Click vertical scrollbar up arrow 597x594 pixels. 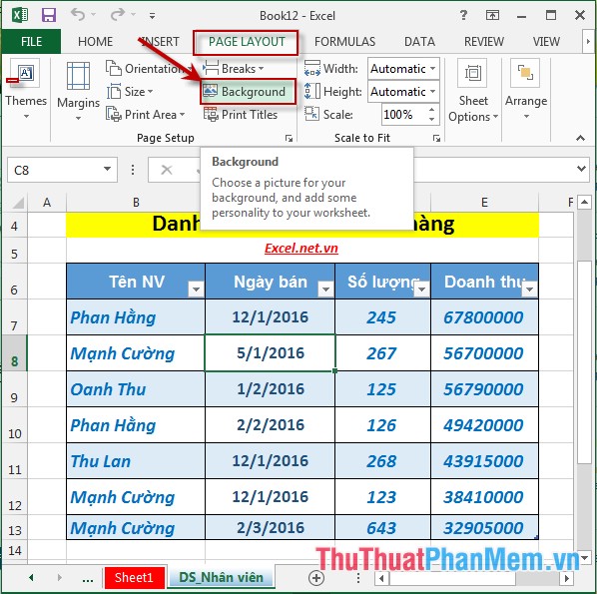point(584,203)
